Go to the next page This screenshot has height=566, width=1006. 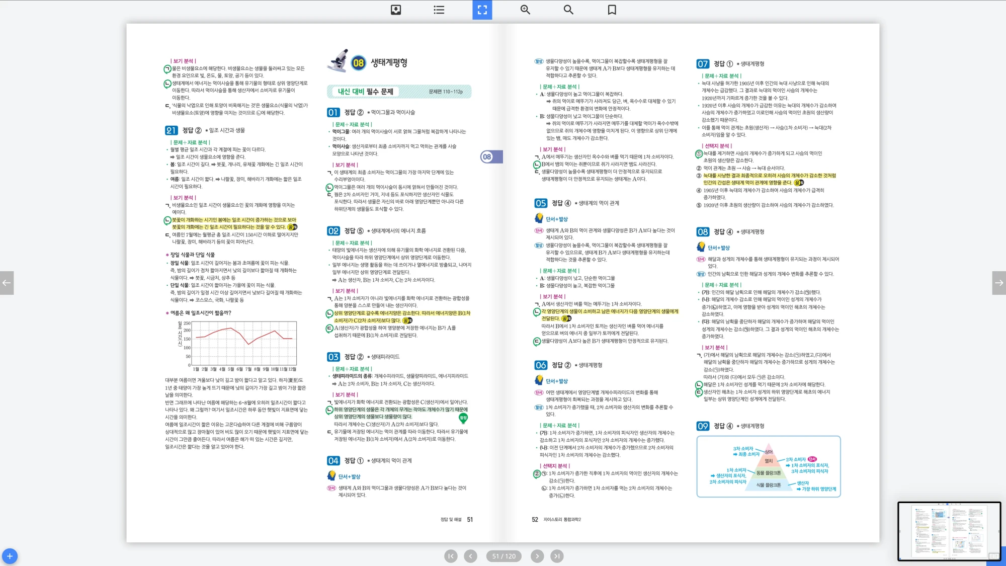pyautogui.click(x=537, y=556)
